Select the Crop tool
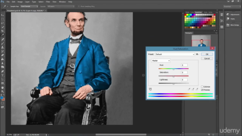Viewport: 242px width, 136px height. point(3,31)
